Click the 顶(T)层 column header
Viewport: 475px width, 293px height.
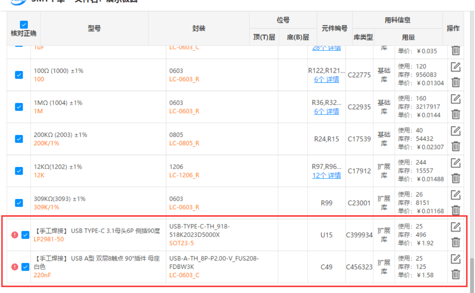[x=264, y=37]
